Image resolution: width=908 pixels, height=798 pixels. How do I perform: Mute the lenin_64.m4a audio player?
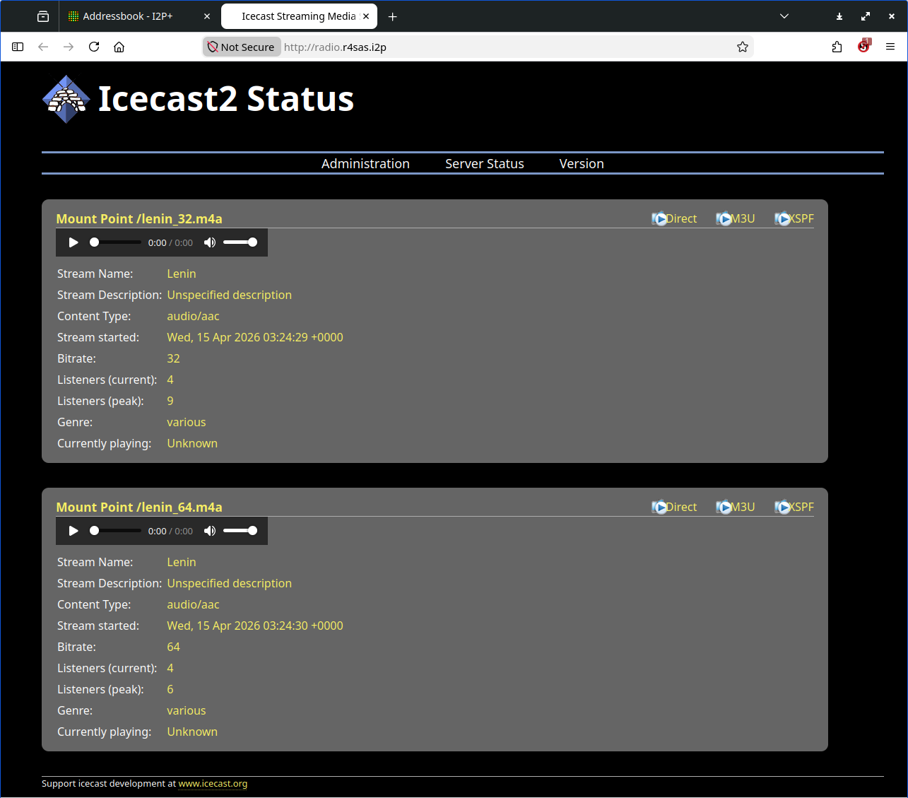coord(210,531)
